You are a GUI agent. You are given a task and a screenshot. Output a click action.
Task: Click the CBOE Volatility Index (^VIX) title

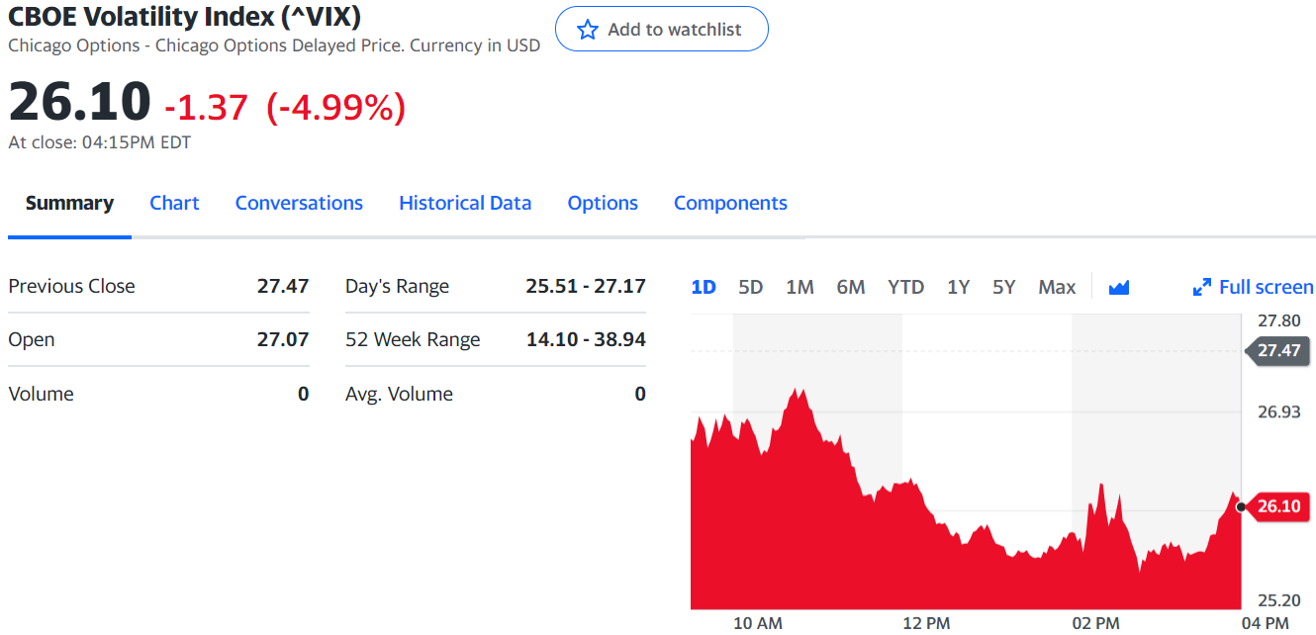click(x=184, y=17)
